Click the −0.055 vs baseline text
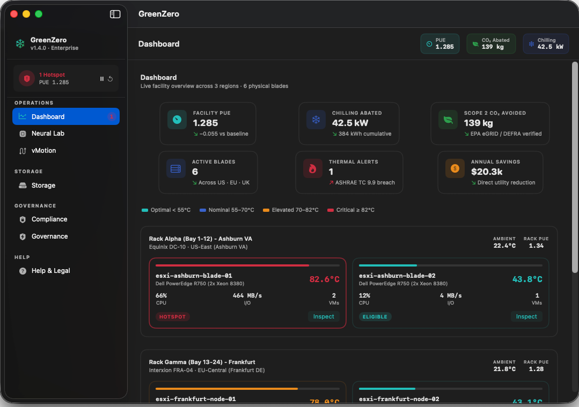Viewport: 579px width, 407px height. [224, 134]
